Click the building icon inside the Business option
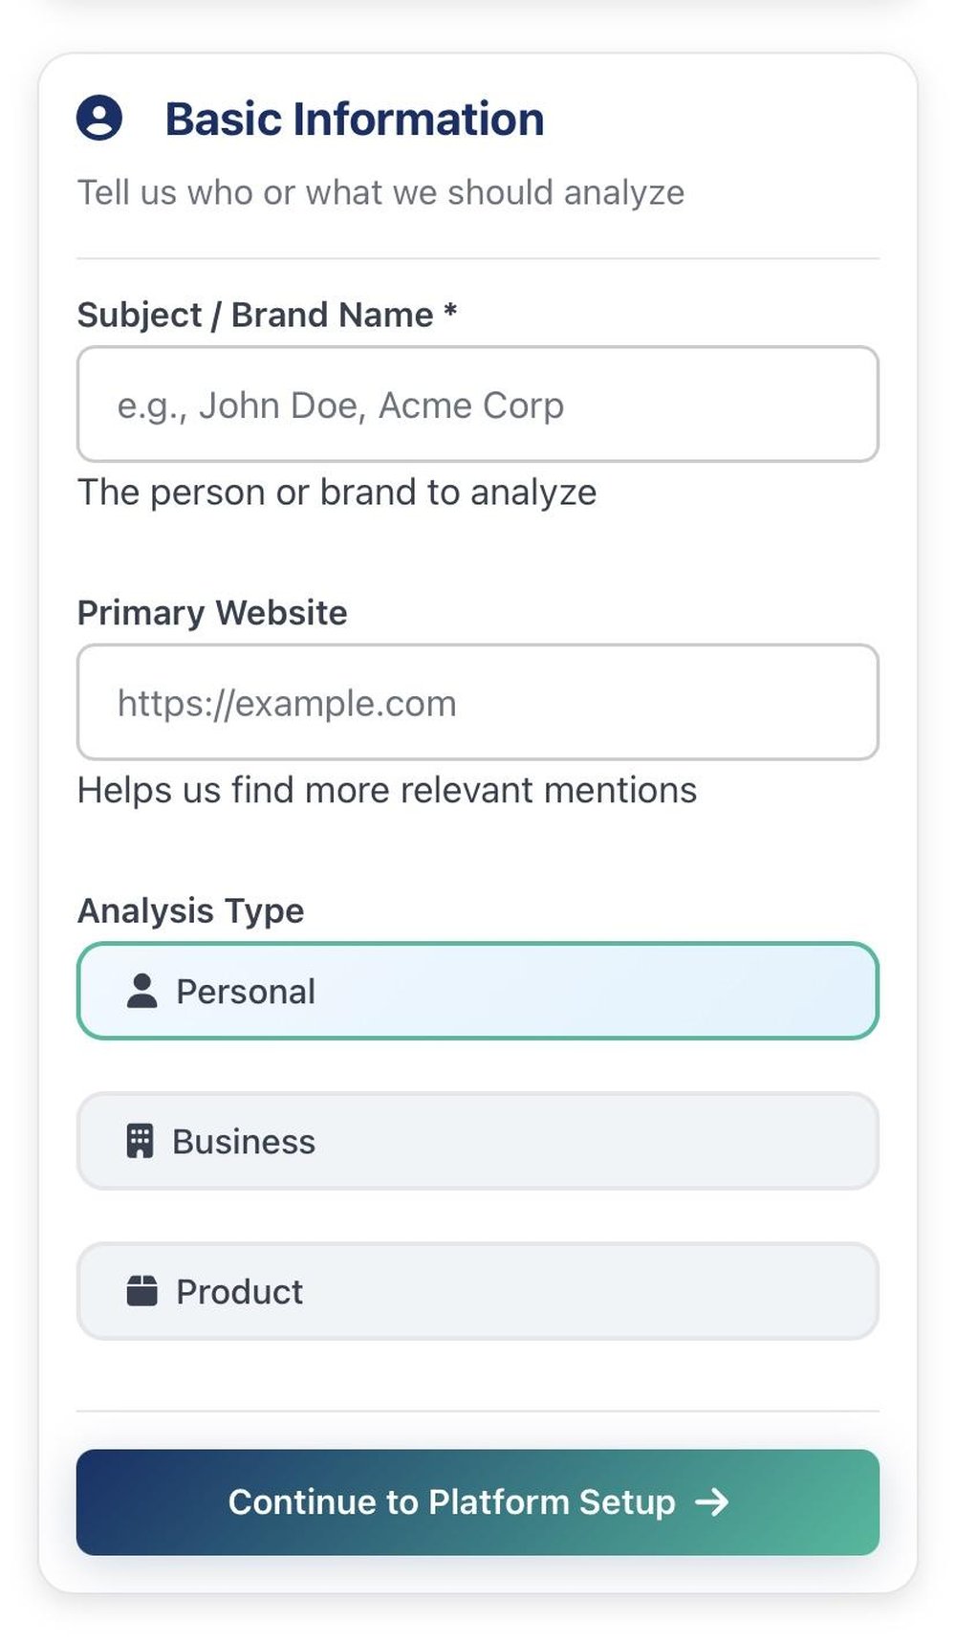 pyautogui.click(x=141, y=1141)
